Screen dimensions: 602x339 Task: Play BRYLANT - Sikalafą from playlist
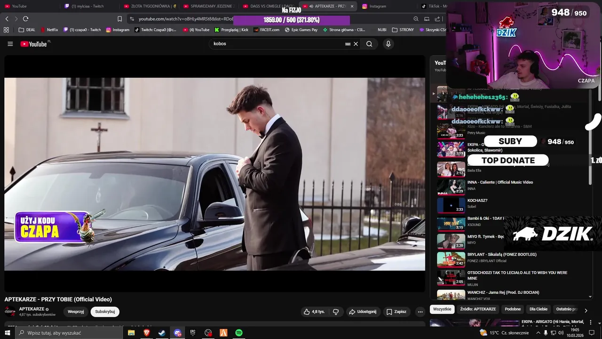pos(513,259)
